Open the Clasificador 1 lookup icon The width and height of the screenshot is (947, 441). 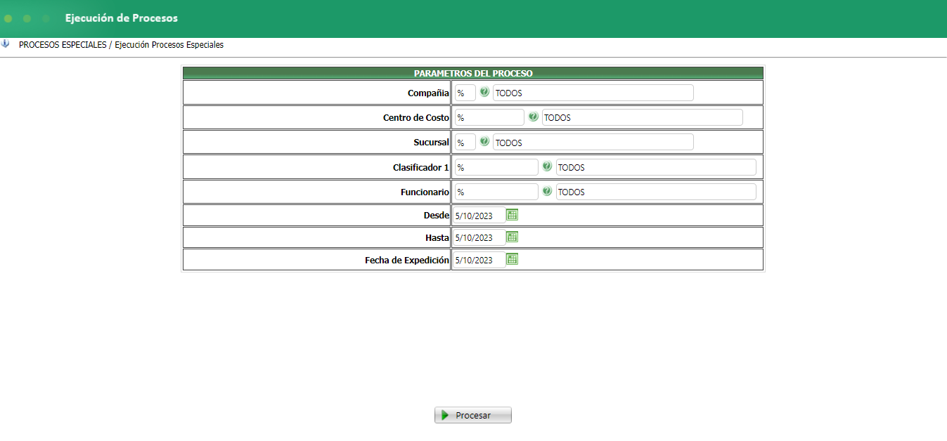point(547,166)
